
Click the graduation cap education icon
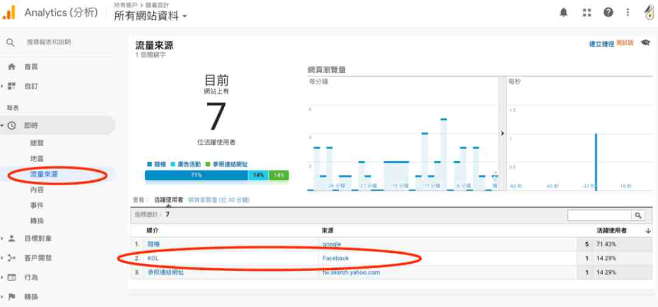tap(645, 43)
